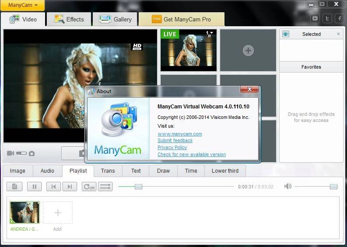Click the volume slider handle

click(x=334, y=187)
